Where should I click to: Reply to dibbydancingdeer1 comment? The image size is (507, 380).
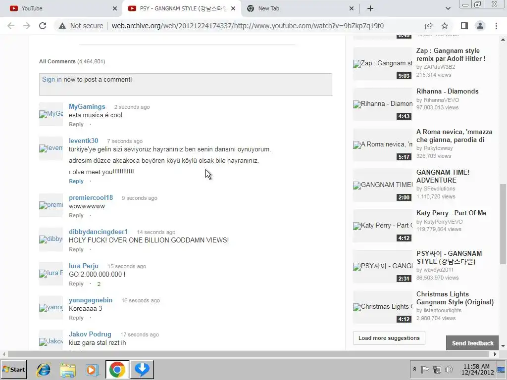click(x=76, y=249)
